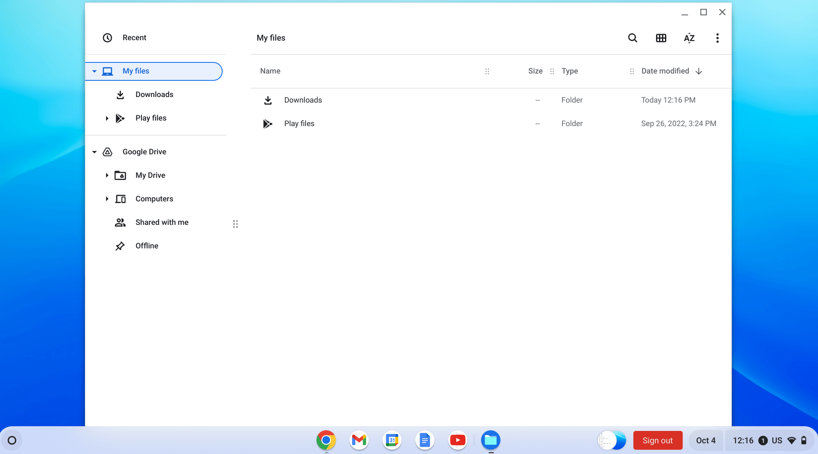Switch to thumbnail grid view
The image size is (818, 454).
pos(661,38)
